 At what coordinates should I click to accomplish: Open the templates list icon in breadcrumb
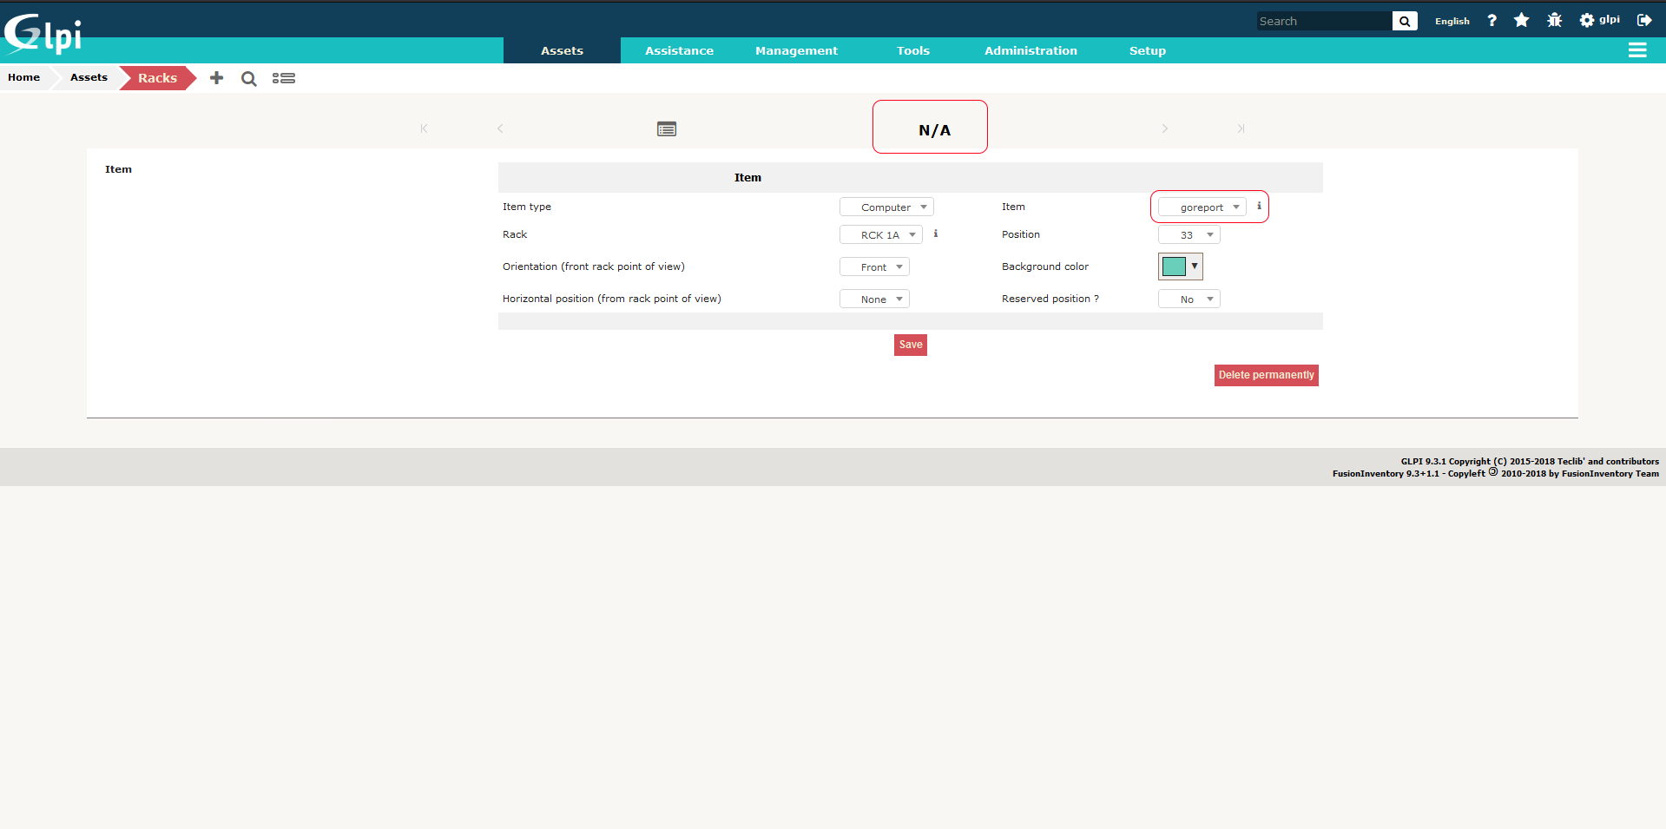[283, 78]
